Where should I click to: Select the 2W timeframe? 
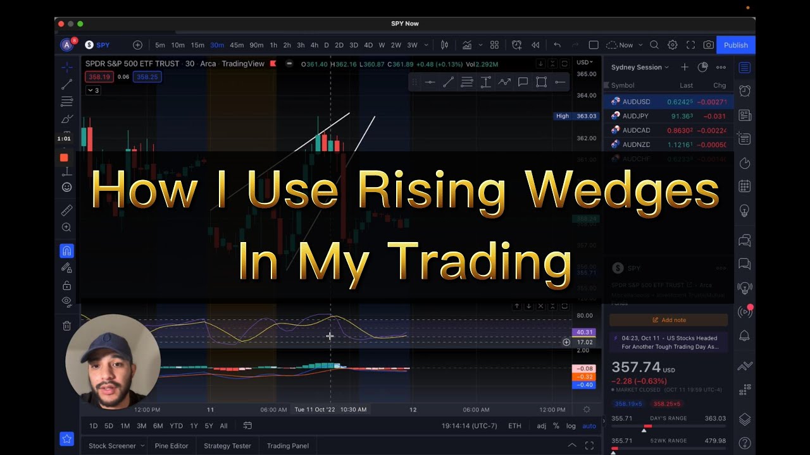tap(396, 45)
